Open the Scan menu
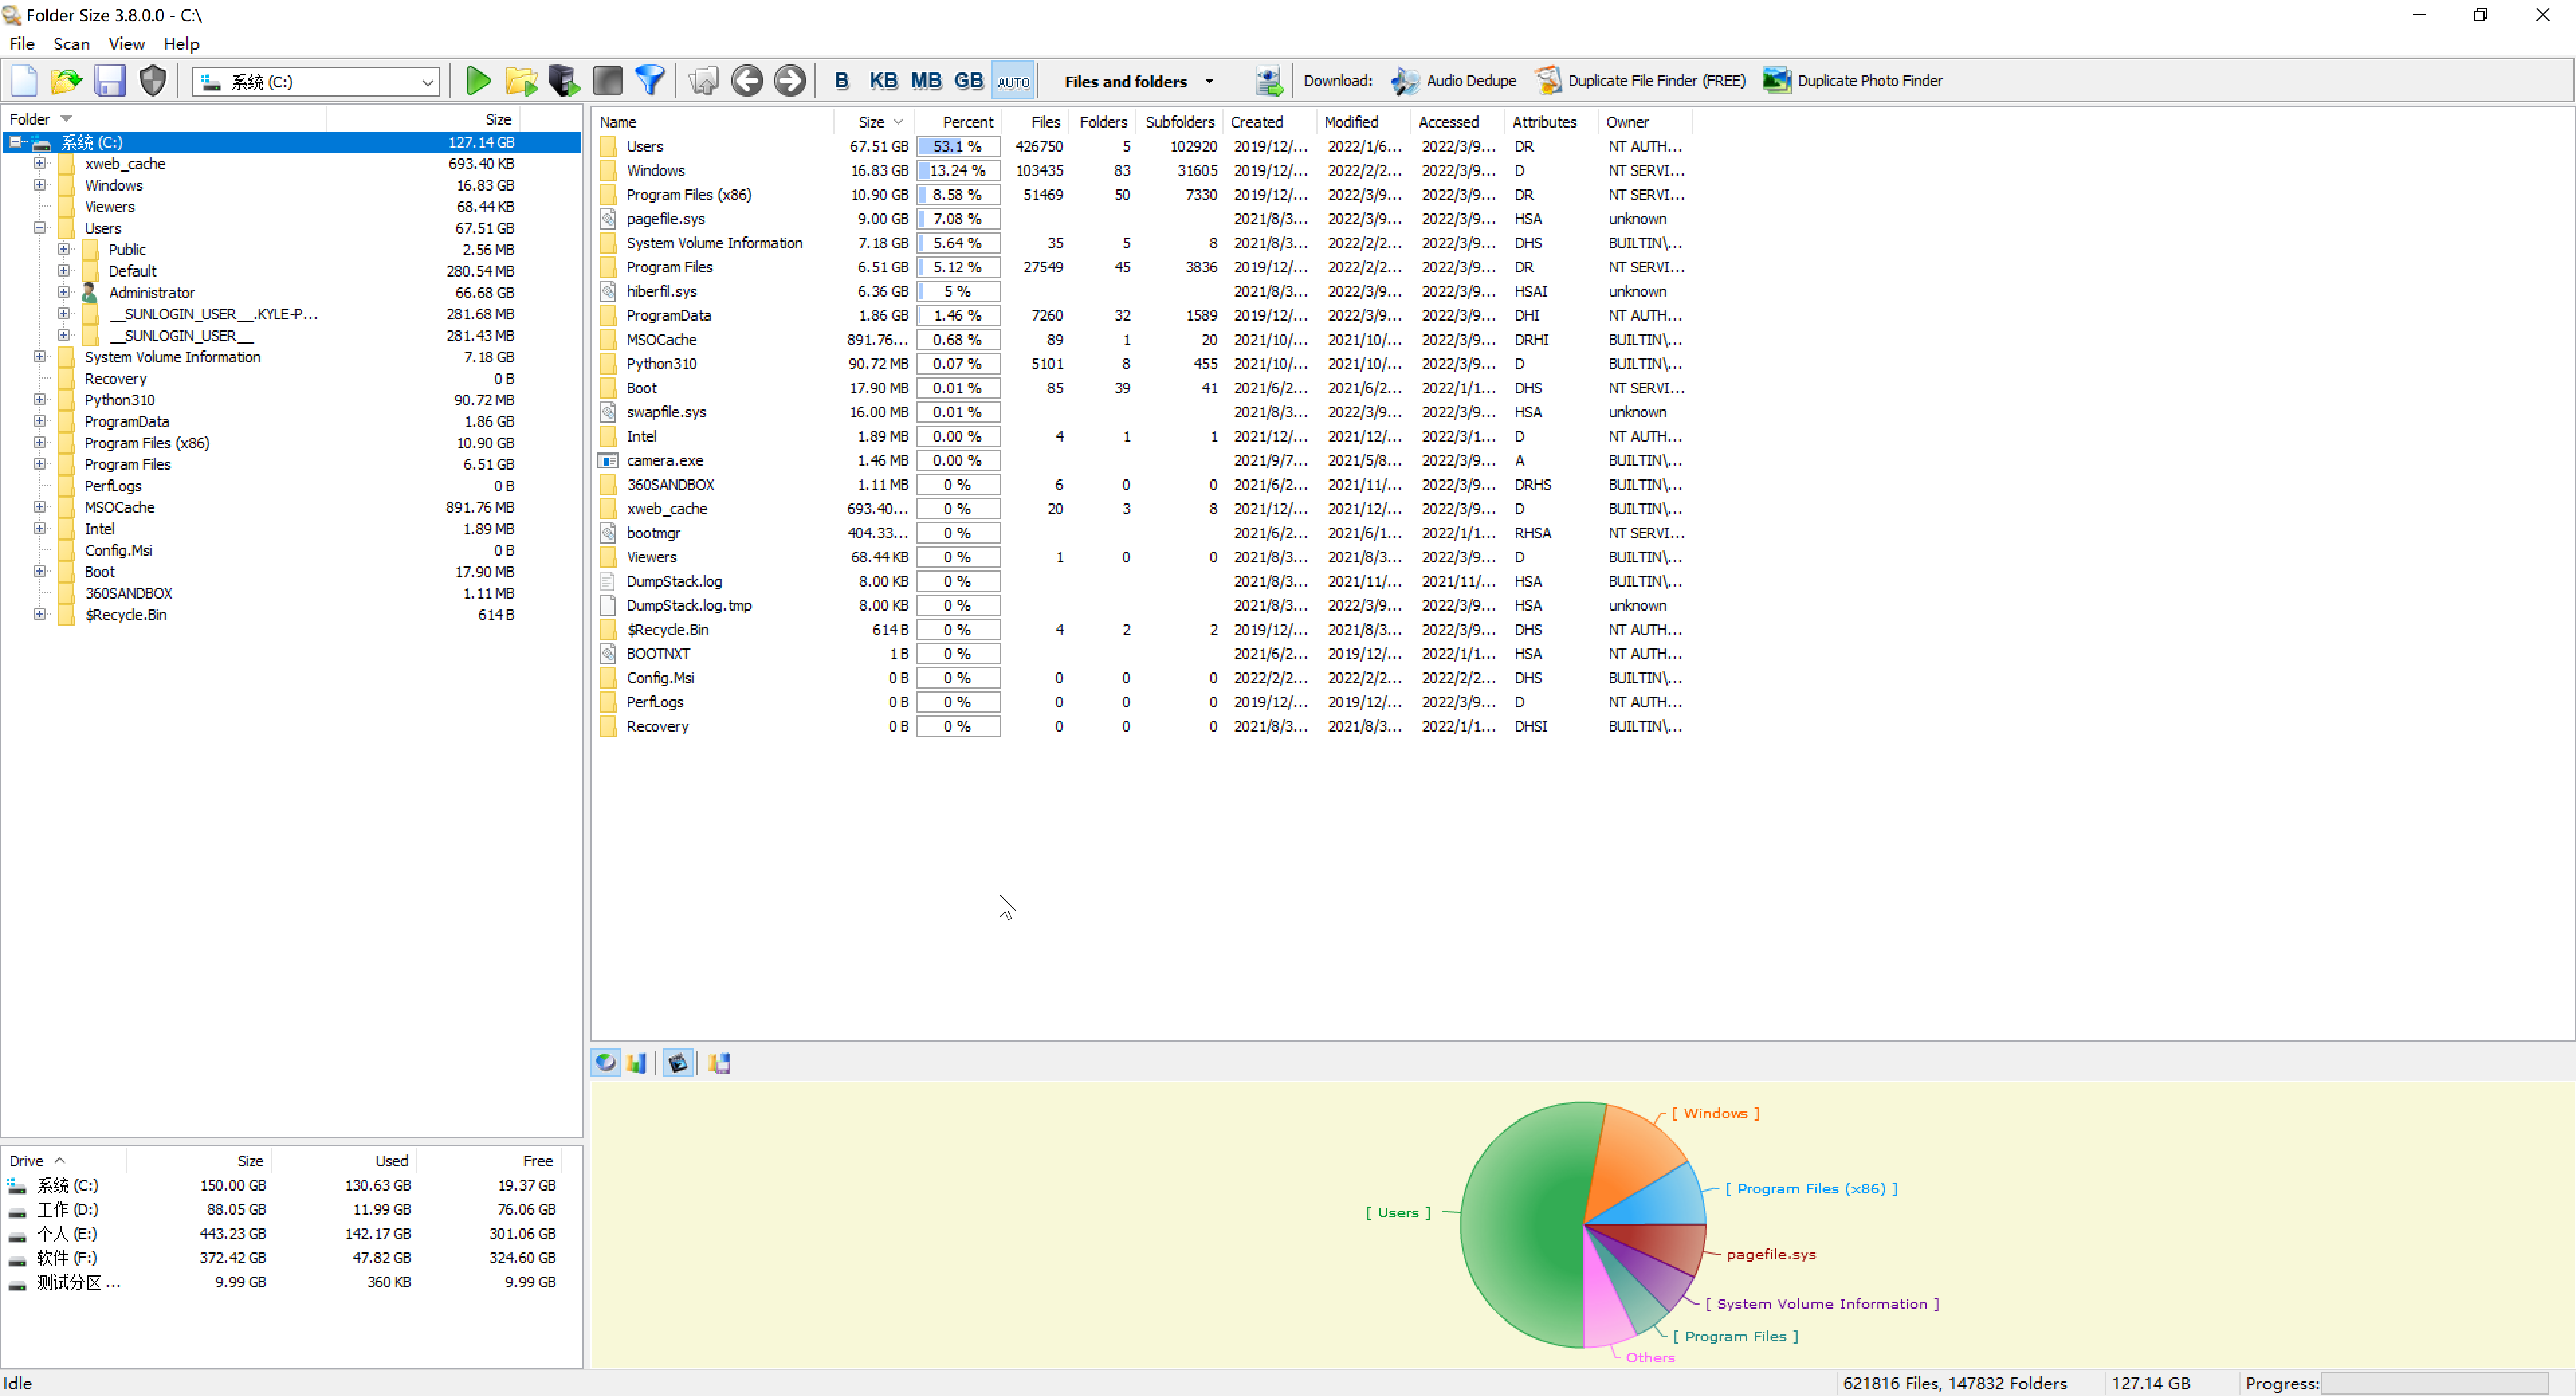The width and height of the screenshot is (2576, 1396). (71, 44)
